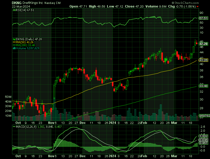
Task: Click the 2.5 level on MACD axis
Action: pyautogui.click(x=203, y=127)
